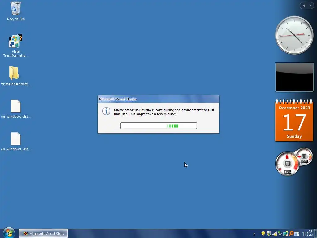This screenshot has height=238, width=317.
Task: Select the Vista Transformation shortcut icon
Action: point(15,46)
